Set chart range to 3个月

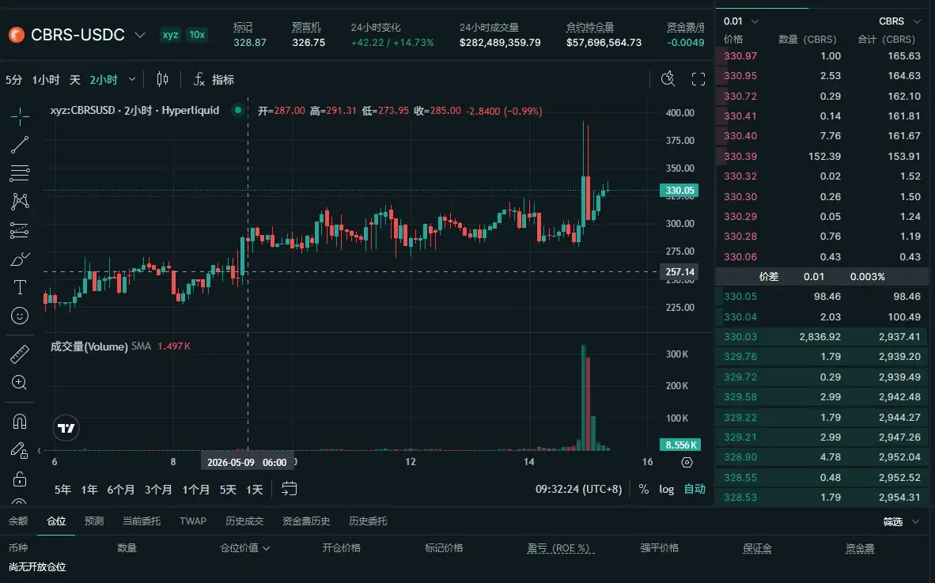tap(158, 490)
